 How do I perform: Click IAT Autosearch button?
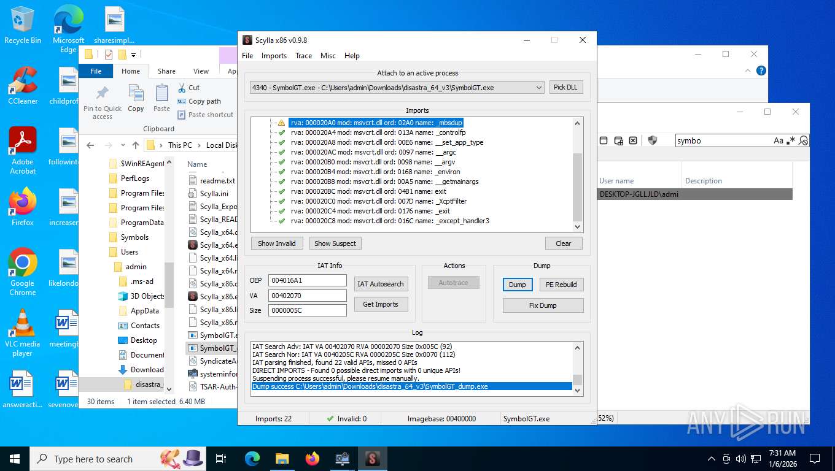point(381,284)
